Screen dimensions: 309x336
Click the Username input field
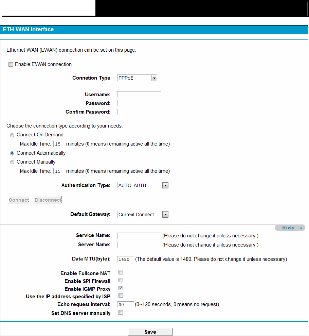tap(139, 94)
